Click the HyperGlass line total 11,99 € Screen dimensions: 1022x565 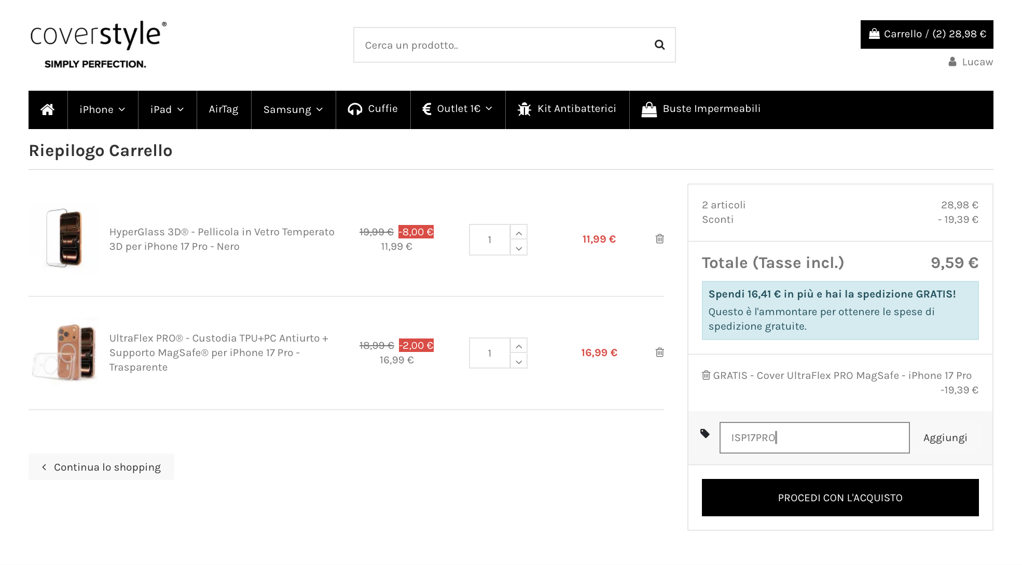point(599,239)
